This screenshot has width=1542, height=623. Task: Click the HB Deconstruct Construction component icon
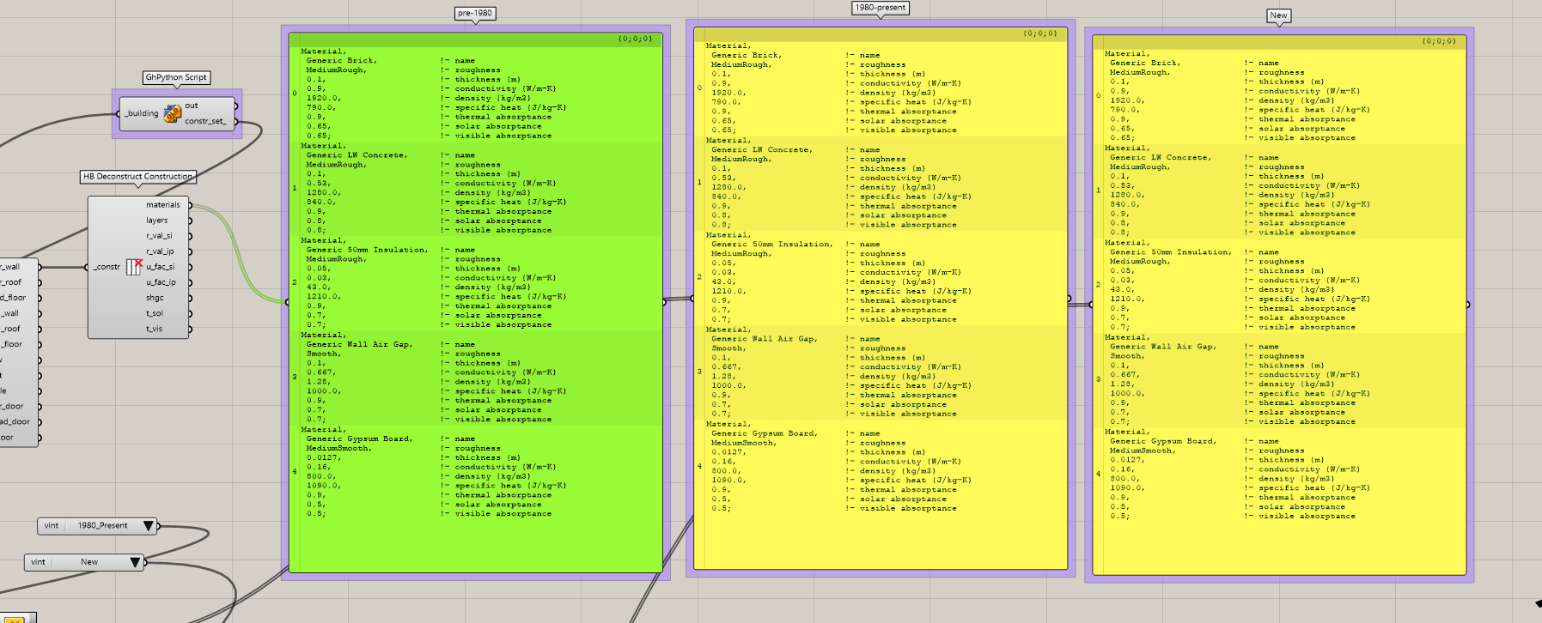coord(133,267)
